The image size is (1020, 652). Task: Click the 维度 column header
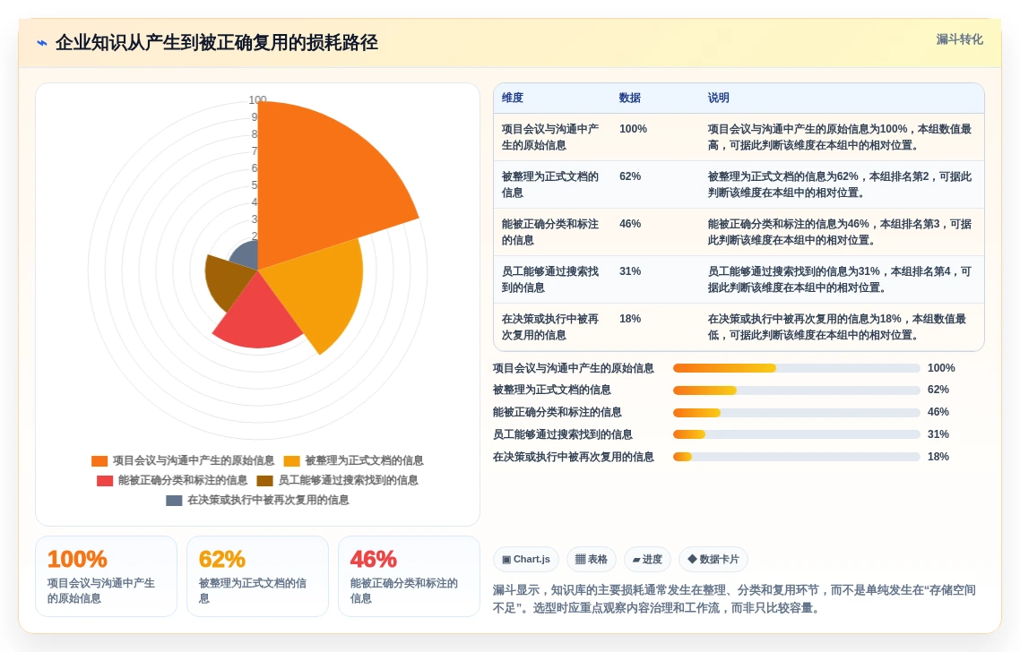point(513,99)
